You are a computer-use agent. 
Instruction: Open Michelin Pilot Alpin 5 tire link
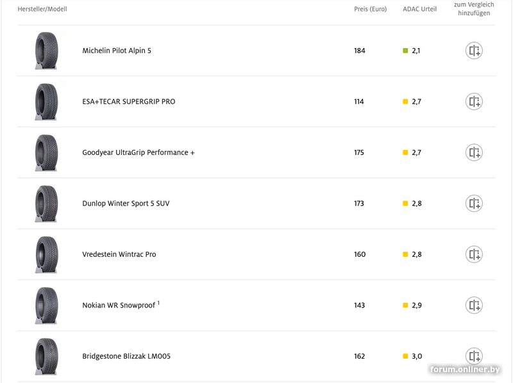pyautogui.click(x=117, y=51)
